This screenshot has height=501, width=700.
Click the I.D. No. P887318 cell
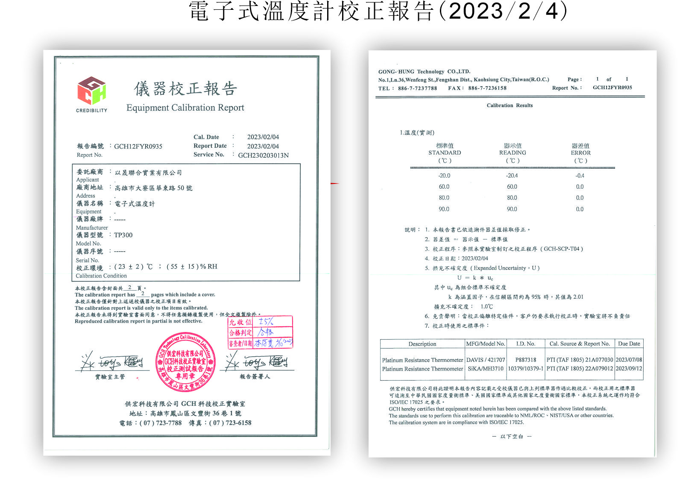(x=525, y=360)
